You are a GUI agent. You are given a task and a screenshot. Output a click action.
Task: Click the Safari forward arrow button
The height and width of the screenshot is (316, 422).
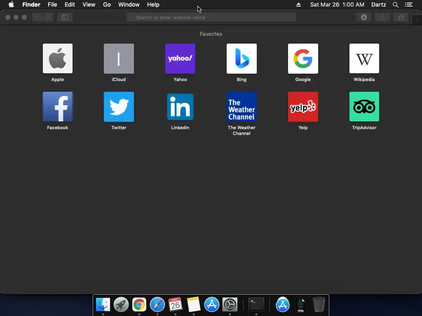(48, 17)
